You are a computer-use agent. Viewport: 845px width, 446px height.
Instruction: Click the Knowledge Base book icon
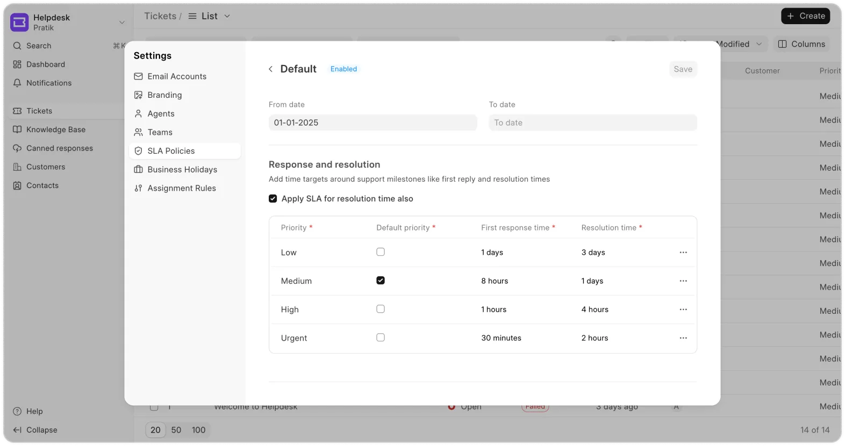point(17,130)
